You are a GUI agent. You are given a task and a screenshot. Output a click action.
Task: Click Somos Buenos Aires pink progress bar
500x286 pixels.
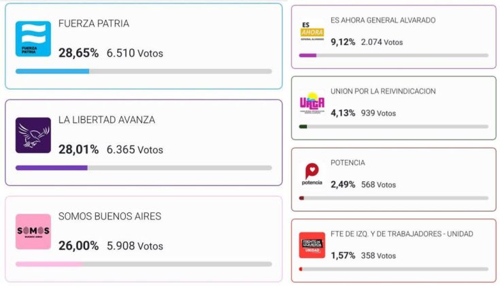[49, 264]
